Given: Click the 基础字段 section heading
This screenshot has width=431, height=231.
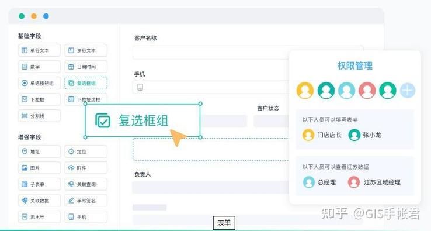Looking at the screenshot, I should coord(29,36).
